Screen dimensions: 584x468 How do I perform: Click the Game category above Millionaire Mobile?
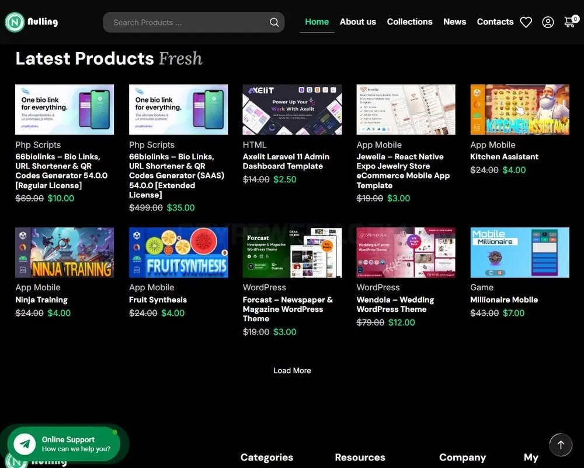click(x=482, y=287)
